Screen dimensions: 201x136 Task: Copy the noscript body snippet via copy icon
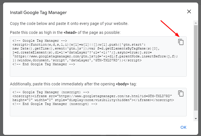[181, 93]
